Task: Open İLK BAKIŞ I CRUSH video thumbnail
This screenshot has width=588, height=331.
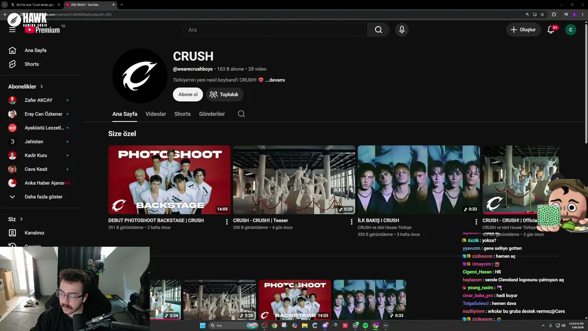Action: coord(419,180)
